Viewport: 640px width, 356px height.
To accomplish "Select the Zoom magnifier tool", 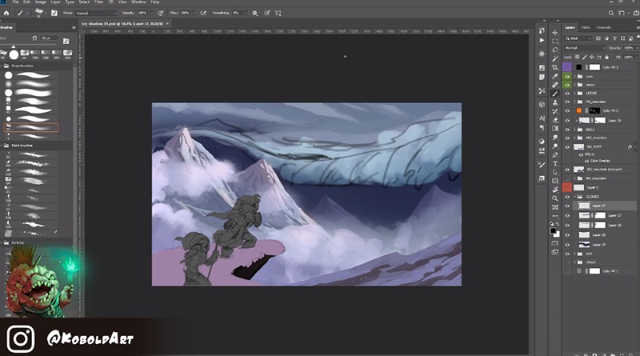I will pyautogui.click(x=555, y=198).
